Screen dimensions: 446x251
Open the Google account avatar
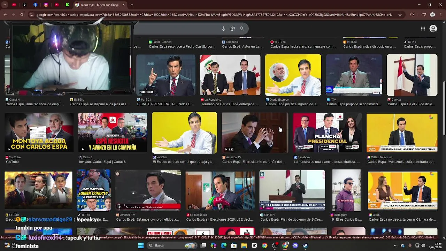coord(433,29)
